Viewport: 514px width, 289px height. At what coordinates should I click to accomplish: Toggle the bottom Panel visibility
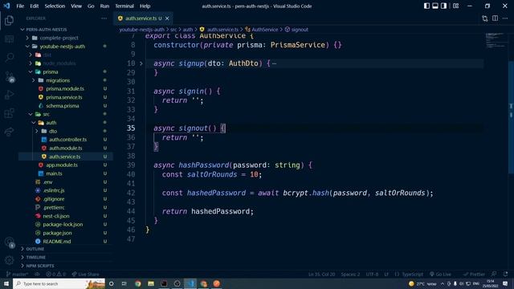click(x=435, y=6)
